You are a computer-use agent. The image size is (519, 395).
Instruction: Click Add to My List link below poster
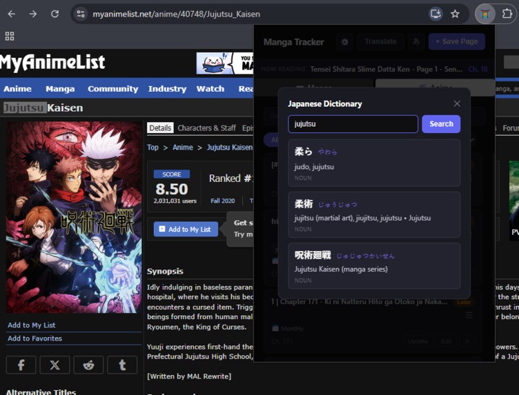click(32, 325)
